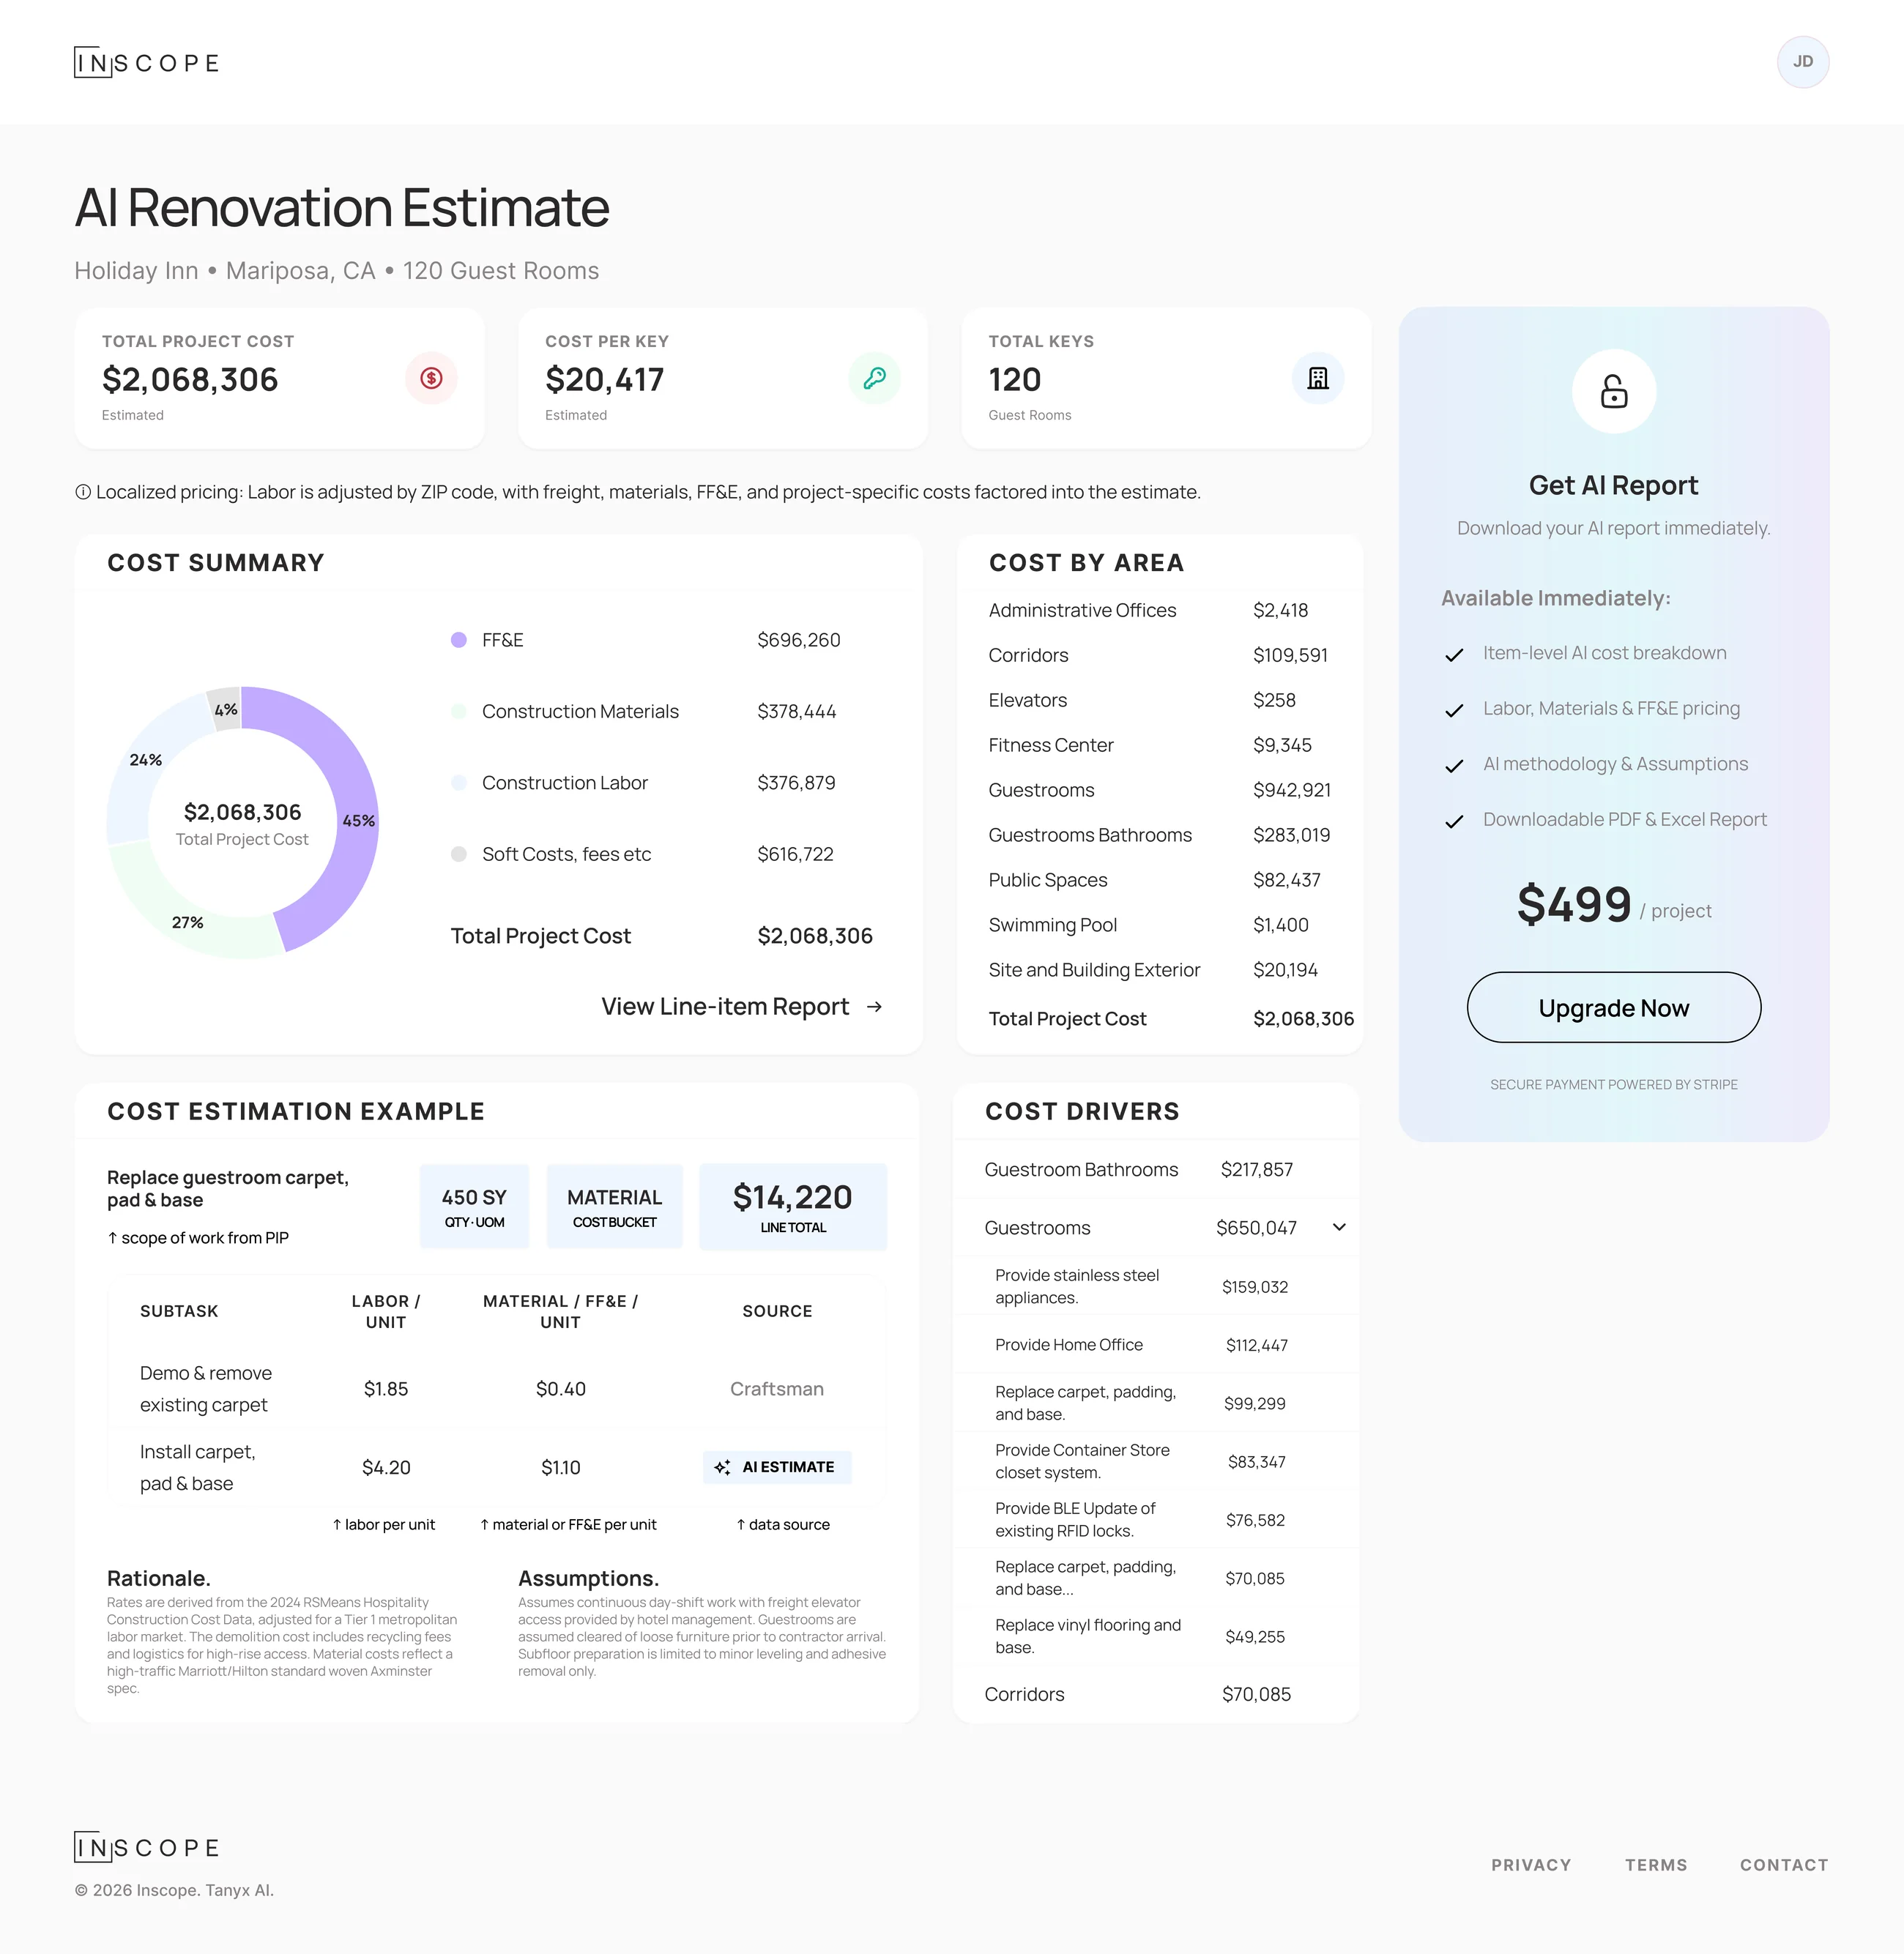Screen dimensions: 1904x1954
Task: Open the Privacy footer link
Action: (x=1531, y=1865)
